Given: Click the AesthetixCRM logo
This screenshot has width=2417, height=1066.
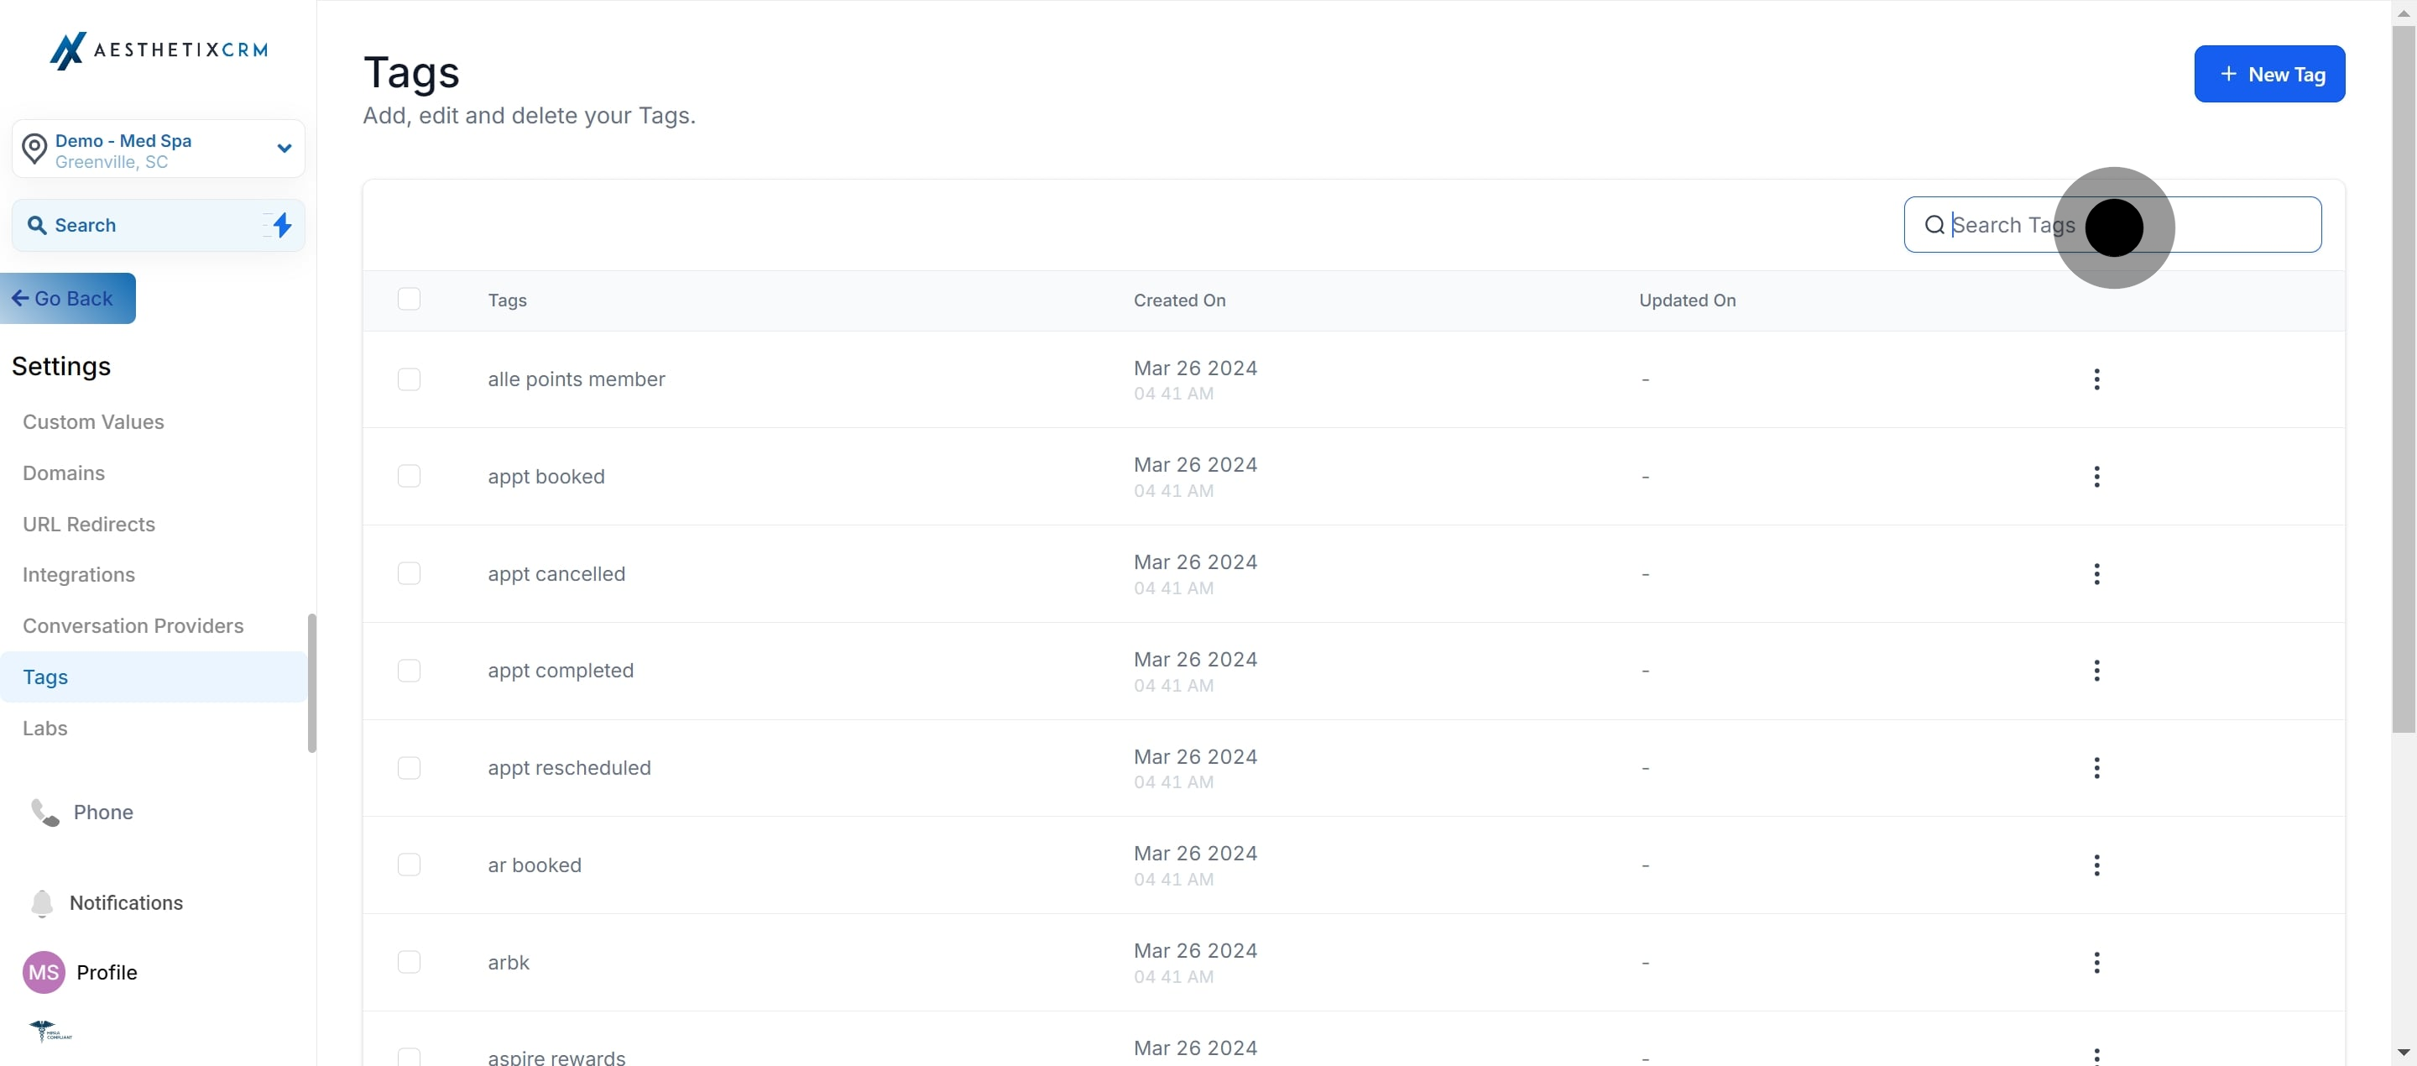Looking at the screenshot, I should point(158,50).
